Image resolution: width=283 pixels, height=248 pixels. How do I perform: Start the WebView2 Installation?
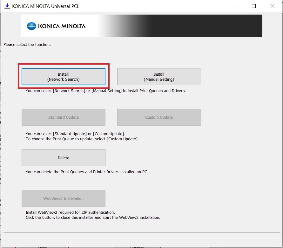tap(63, 198)
